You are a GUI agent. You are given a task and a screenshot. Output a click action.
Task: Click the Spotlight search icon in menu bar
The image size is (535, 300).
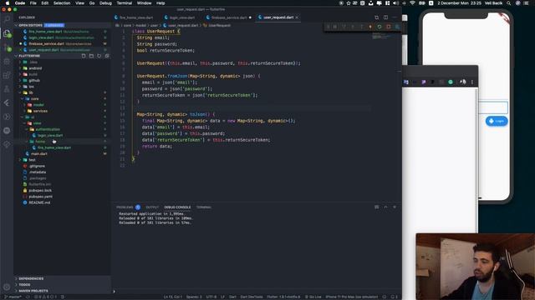pos(509,3)
